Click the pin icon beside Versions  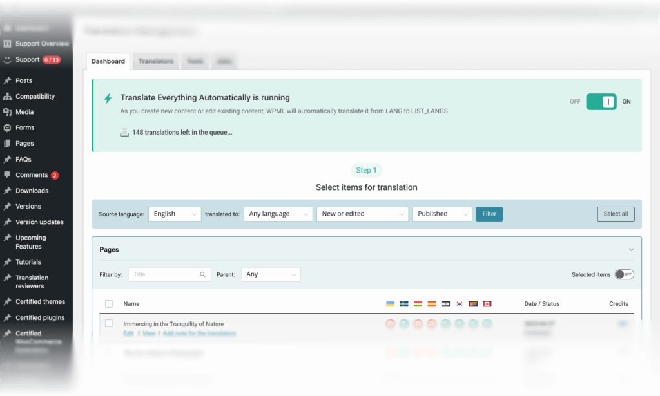7,207
